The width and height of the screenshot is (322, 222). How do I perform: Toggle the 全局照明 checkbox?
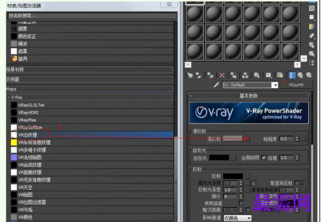[263, 157]
